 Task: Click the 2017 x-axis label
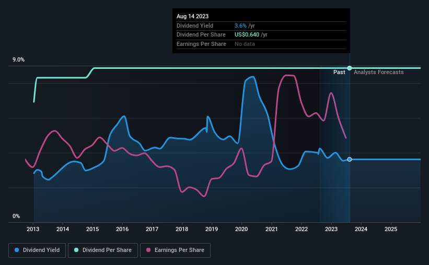pos(152,229)
